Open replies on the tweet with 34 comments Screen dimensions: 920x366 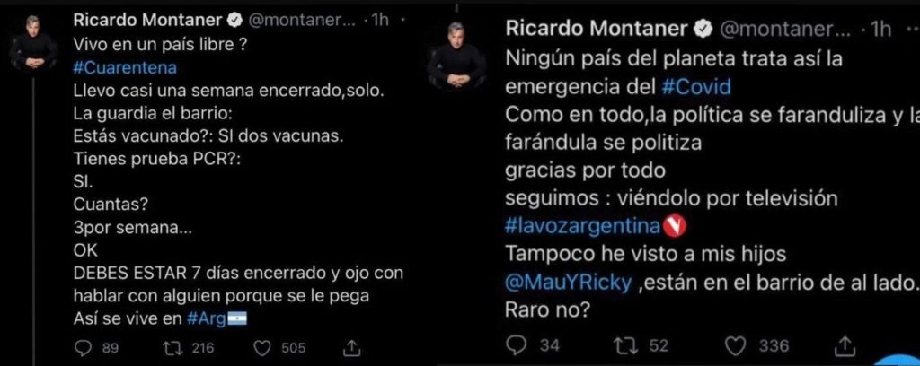(519, 344)
